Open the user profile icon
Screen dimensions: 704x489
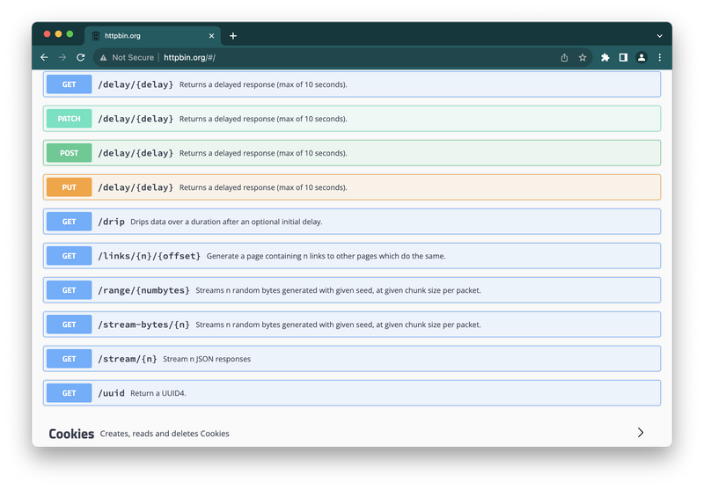click(642, 57)
